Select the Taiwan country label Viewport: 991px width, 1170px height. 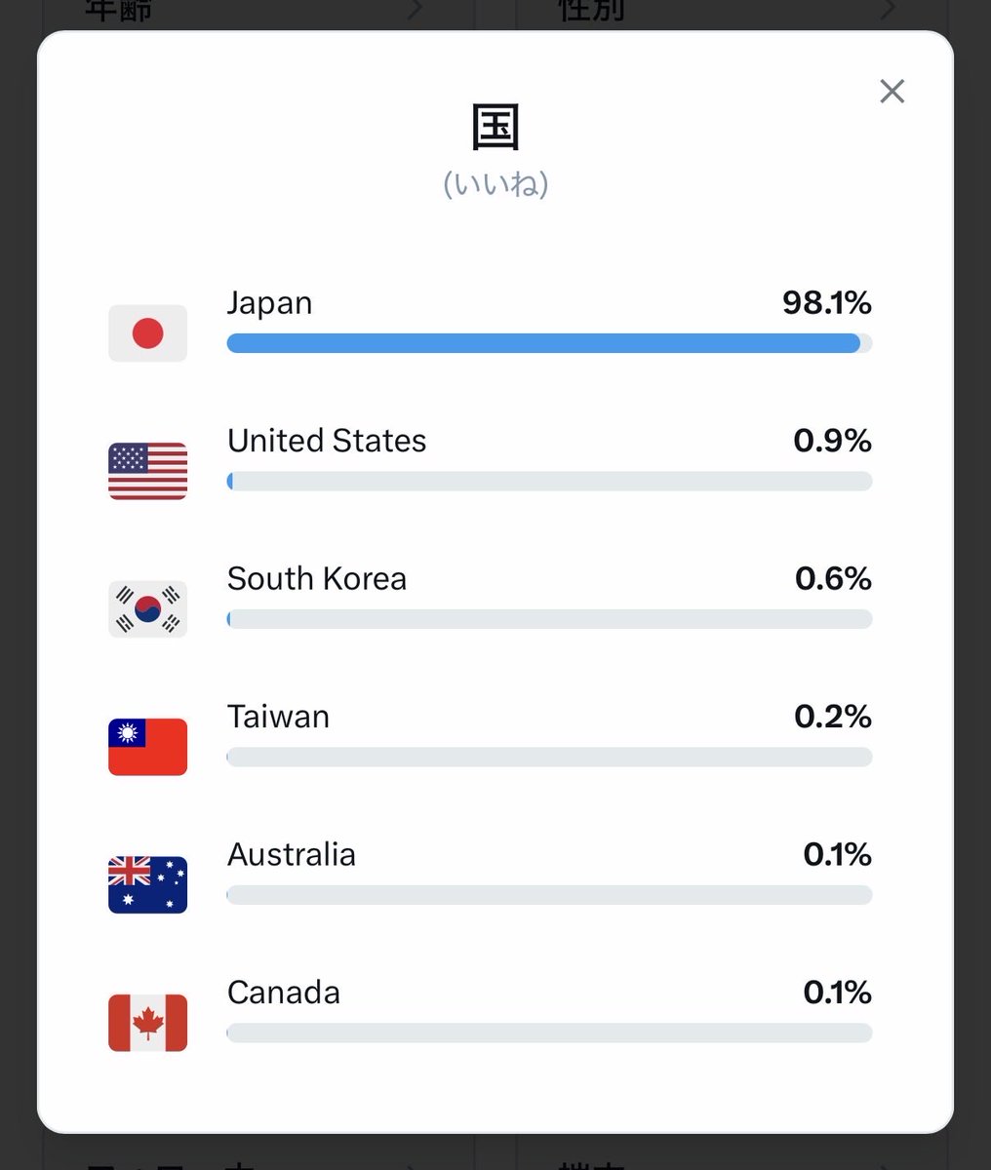pos(278,717)
